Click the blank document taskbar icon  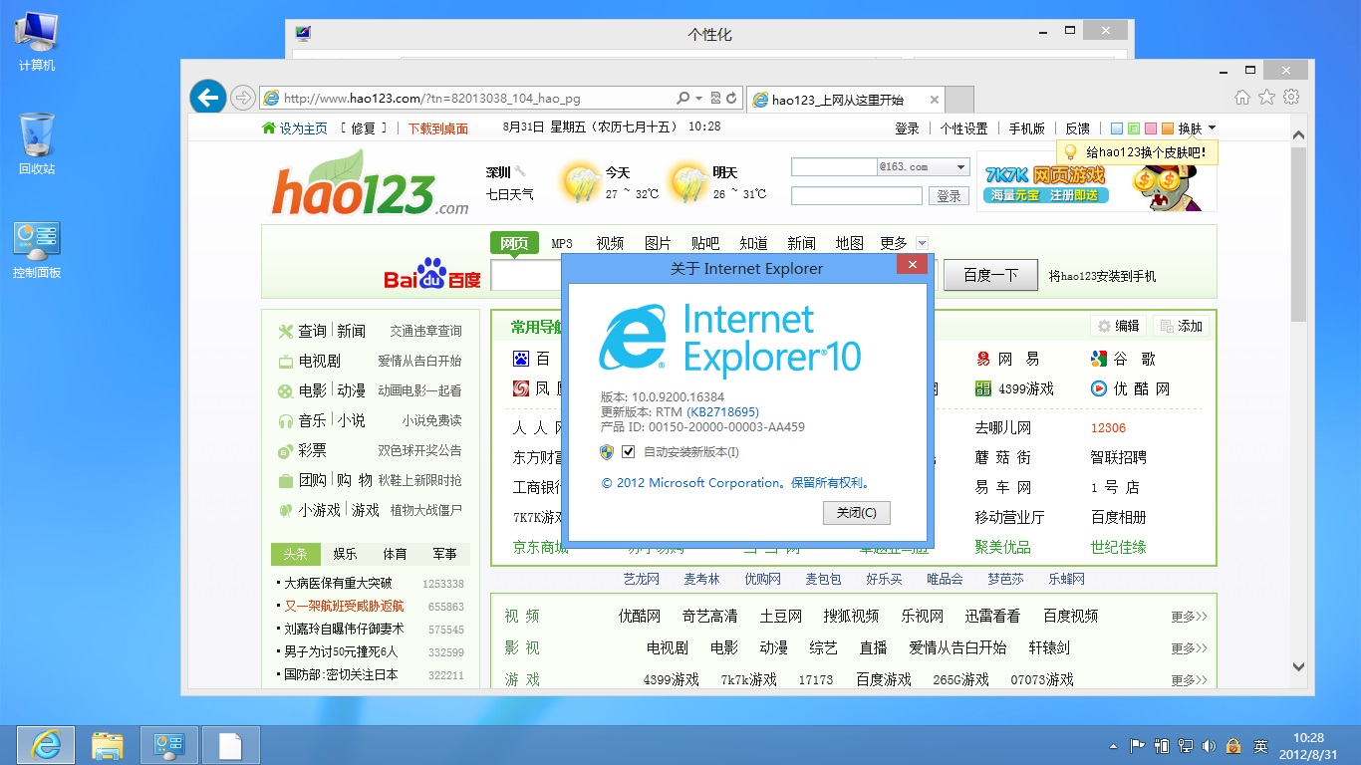point(231,745)
